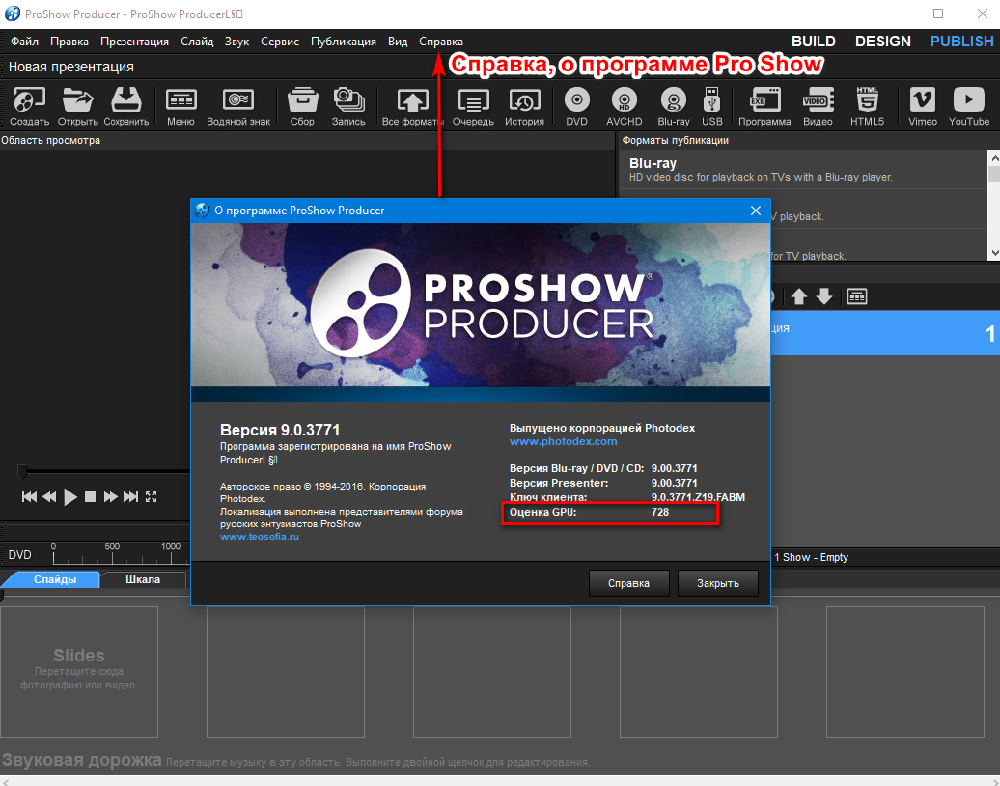Click the Версия 9.0.3771 text
The image size is (1000, 786).
[x=280, y=430]
